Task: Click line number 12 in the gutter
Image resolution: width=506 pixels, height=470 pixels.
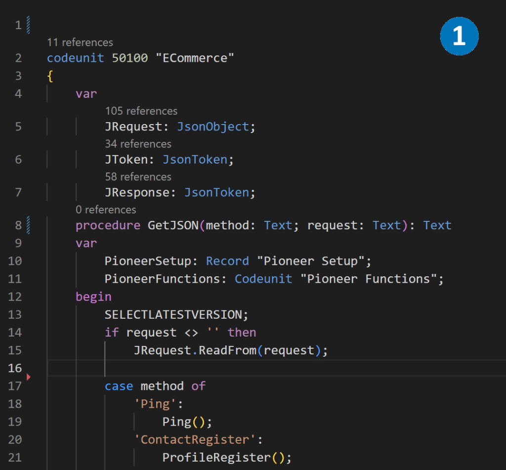Action: point(15,297)
